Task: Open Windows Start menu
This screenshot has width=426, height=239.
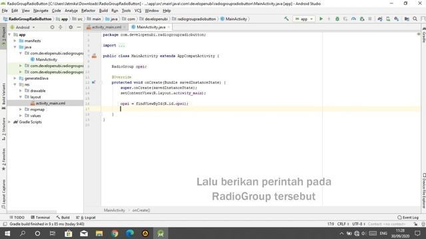Action: [x=7, y=233]
